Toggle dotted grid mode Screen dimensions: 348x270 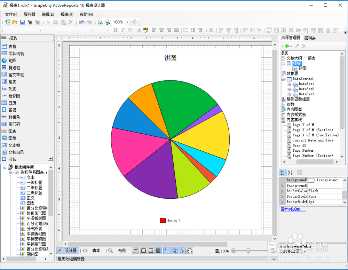click(x=151, y=251)
